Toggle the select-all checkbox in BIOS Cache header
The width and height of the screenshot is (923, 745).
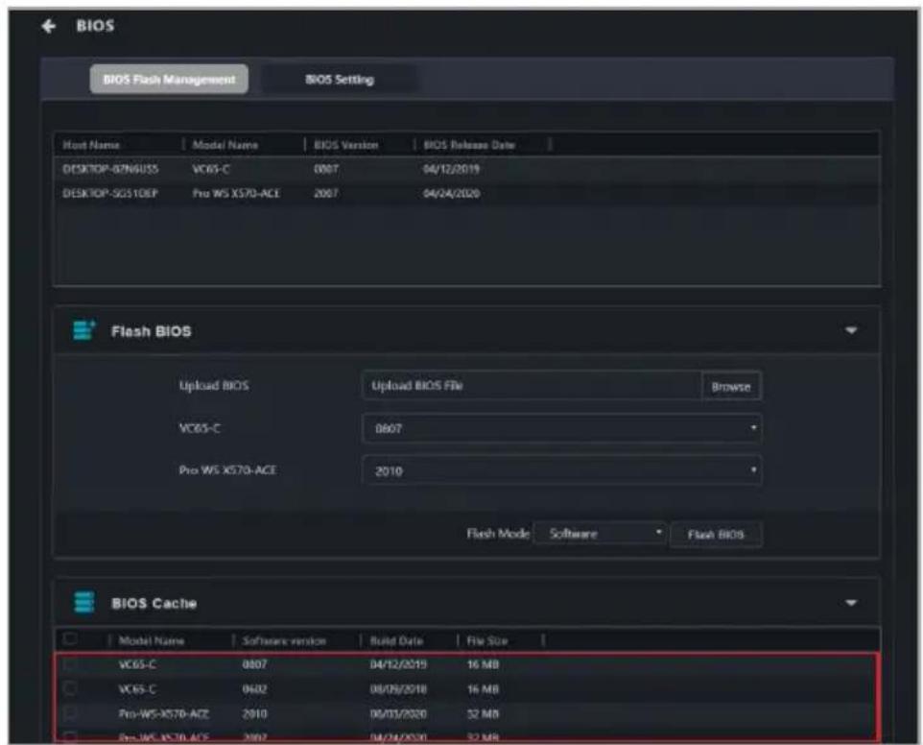coord(69,639)
